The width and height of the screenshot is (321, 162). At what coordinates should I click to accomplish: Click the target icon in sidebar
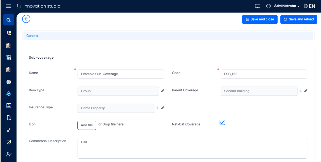(9, 82)
